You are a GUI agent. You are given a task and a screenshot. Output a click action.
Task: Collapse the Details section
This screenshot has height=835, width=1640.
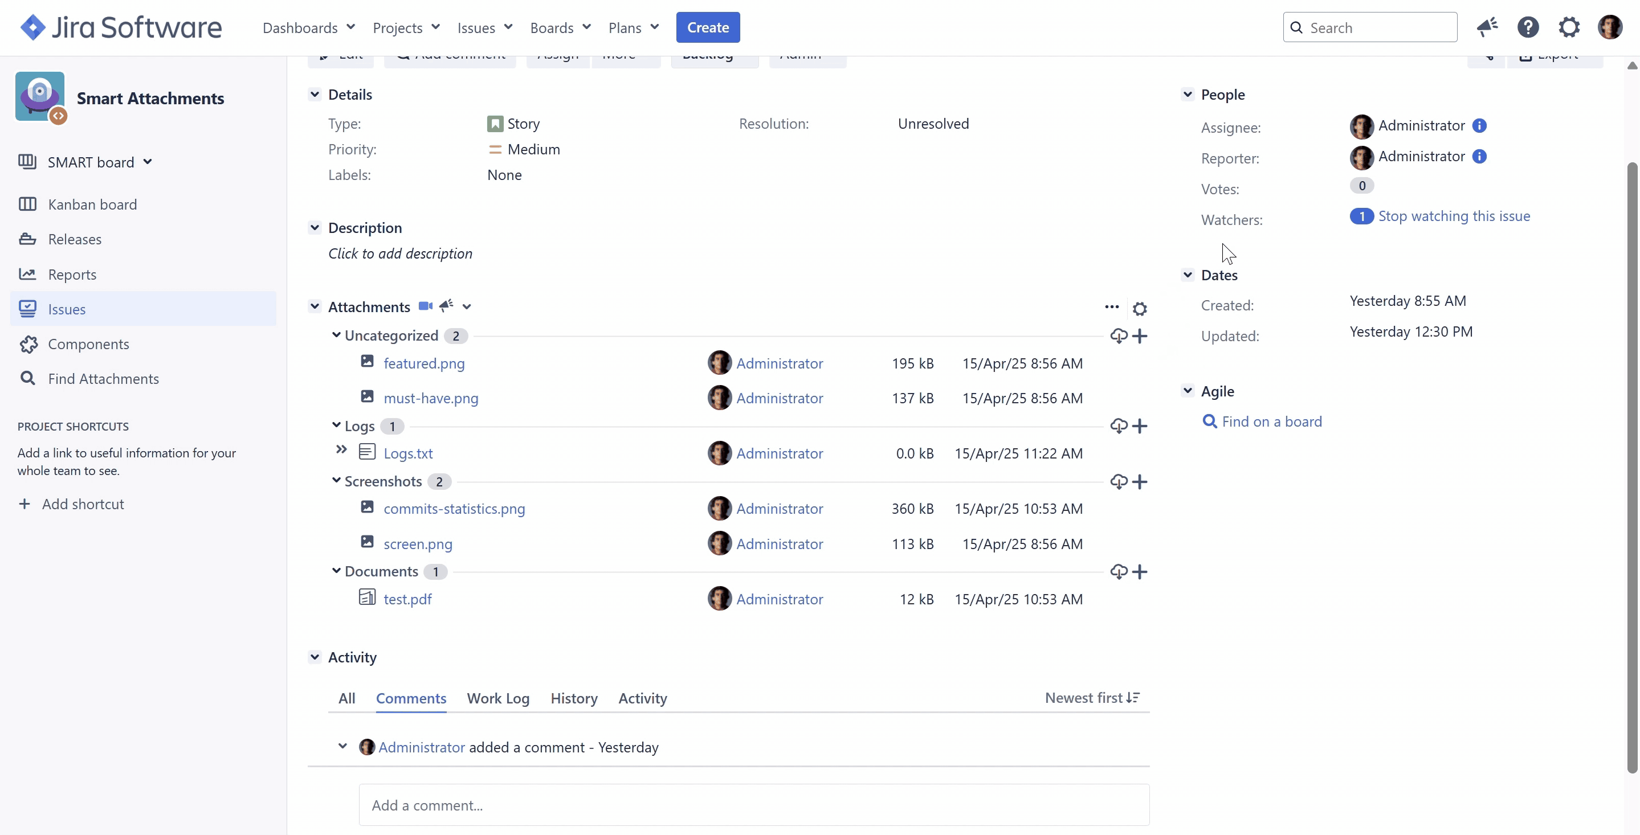(315, 94)
